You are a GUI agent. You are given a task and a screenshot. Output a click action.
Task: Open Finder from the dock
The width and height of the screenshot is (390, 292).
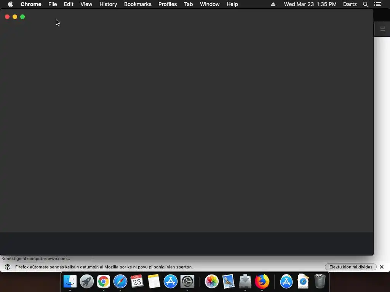(x=70, y=281)
